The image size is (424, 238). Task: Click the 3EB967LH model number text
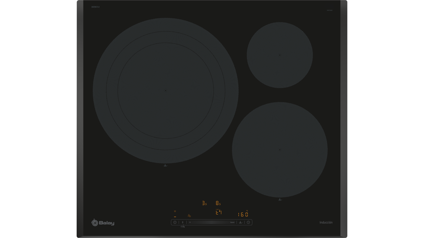click(95, 7)
